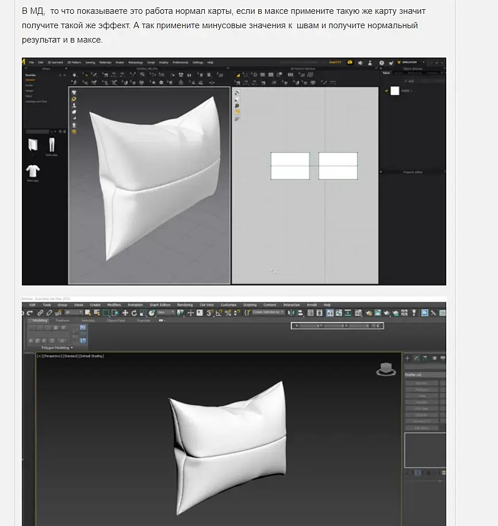The image size is (498, 526).
Task: Open the Modifiers menu in 3ds Max
Action: tap(114, 305)
